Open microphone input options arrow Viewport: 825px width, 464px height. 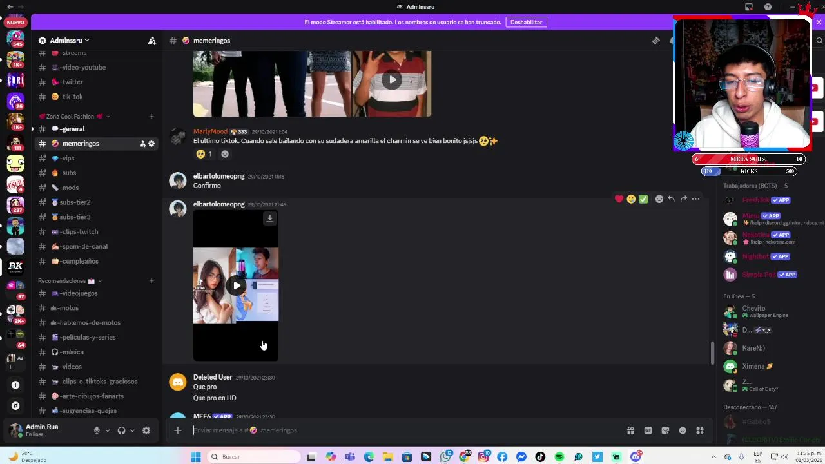click(108, 430)
